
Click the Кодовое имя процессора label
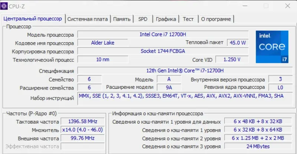[44, 43]
